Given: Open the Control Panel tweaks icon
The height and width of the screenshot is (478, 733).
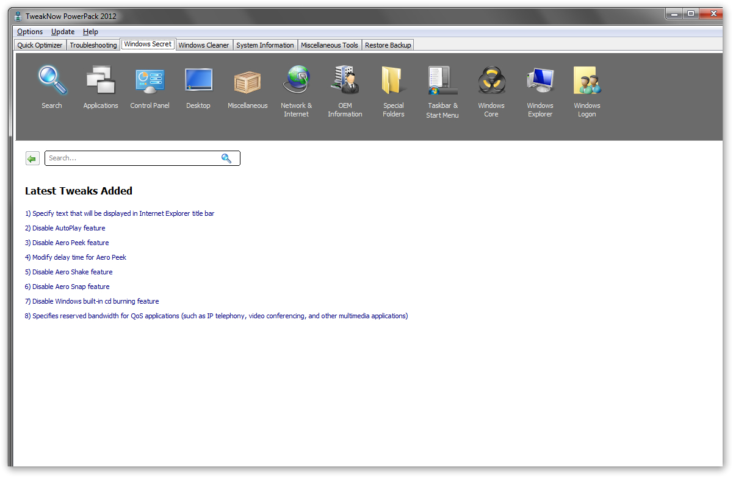Looking at the screenshot, I should pyautogui.click(x=150, y=80).
